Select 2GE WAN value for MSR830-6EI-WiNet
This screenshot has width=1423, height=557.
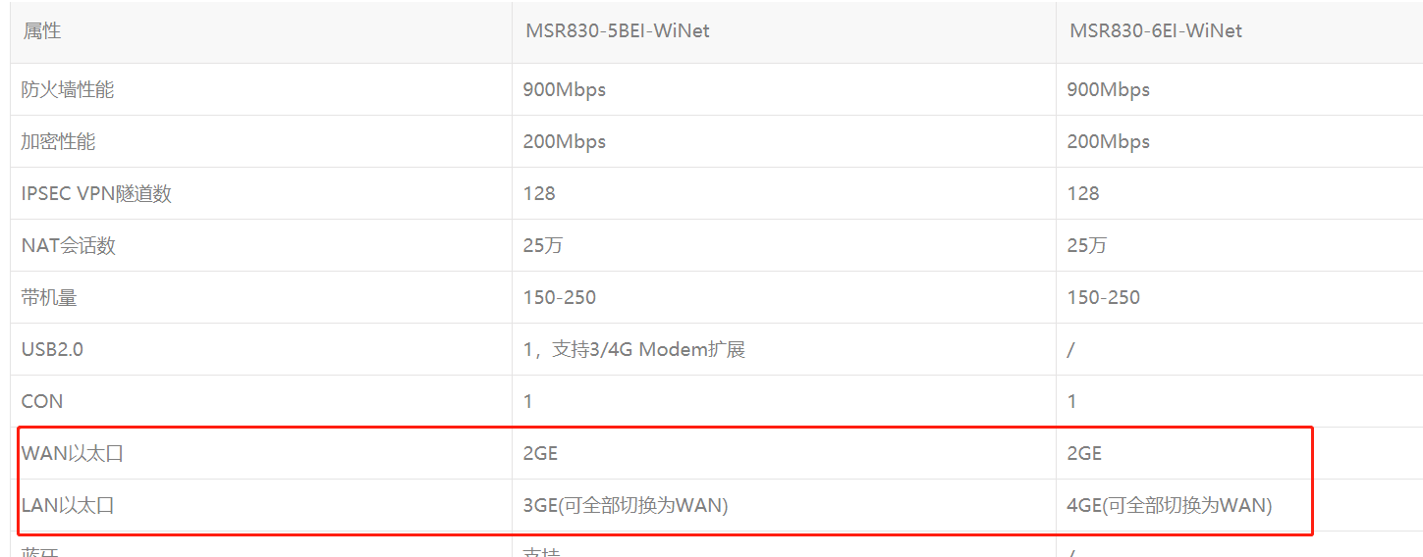pyautogui.click(x=1085, y=453)
